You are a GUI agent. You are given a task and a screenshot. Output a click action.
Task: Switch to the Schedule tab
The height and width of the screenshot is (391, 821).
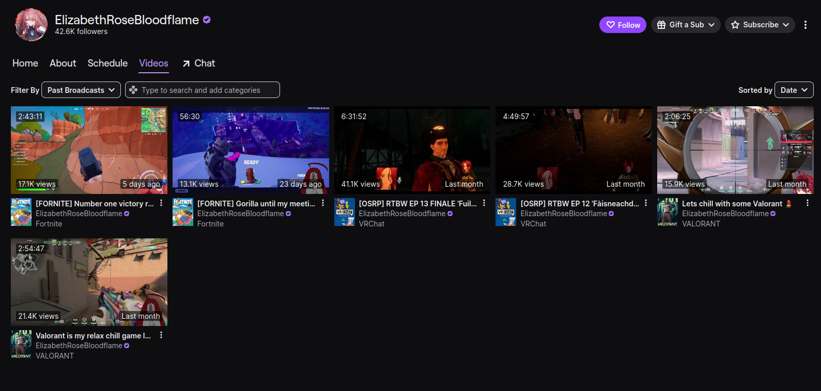[x=107, y=63]
